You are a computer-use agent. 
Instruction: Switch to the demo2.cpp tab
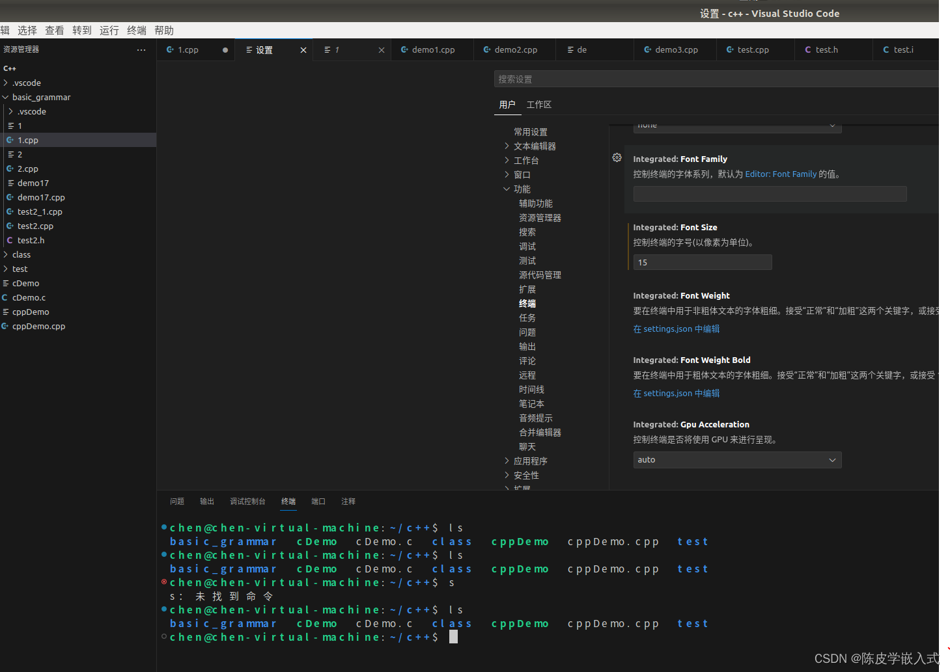[516, 50]
